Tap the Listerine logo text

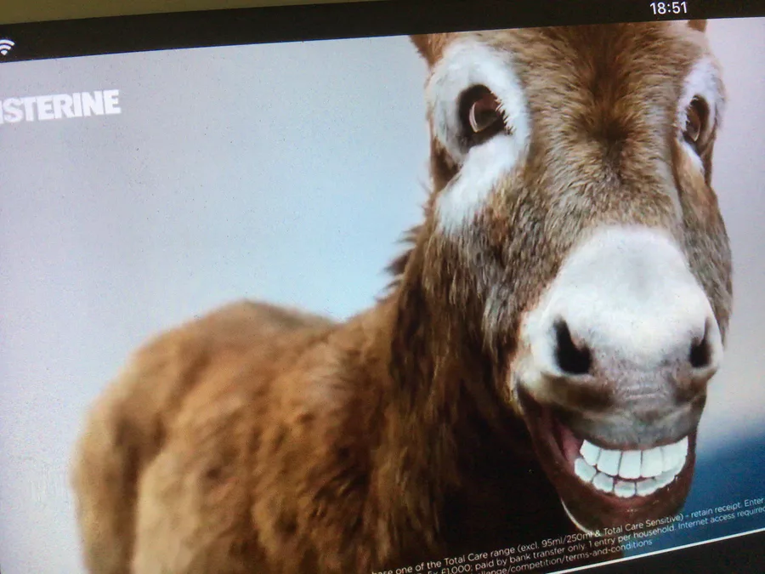[59, 106]
